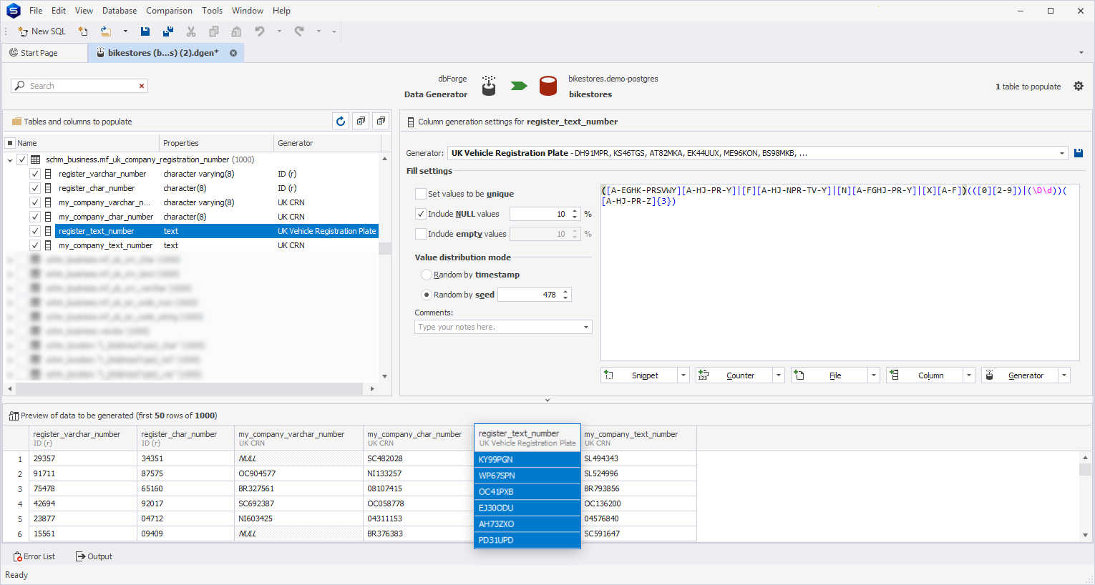Open the Generator button dropdown arrow
This screenshot has height=585, width=1095.
coord(1064,375)
